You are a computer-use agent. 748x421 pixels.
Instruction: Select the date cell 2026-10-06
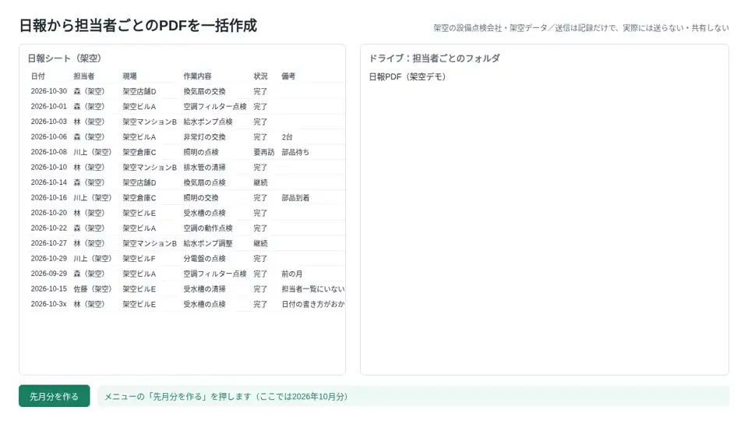pos(48,137)
